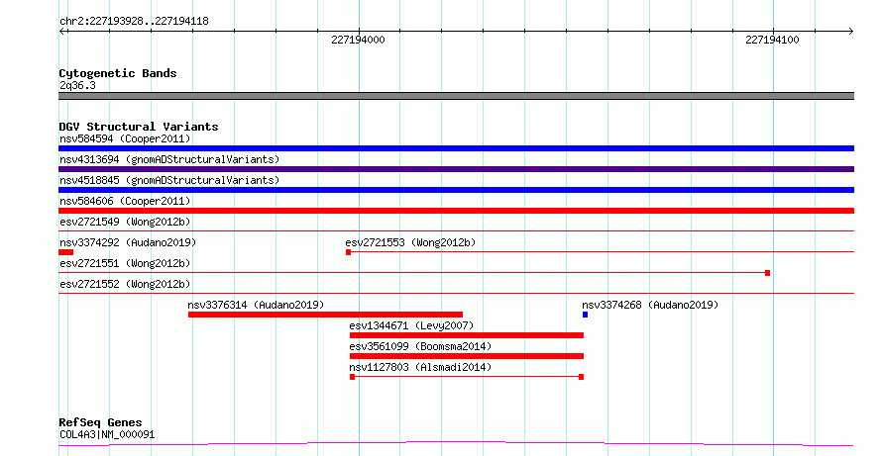
Task: Open variant esv2721549 (Wong2012b) label
Action: coord(125,222)
